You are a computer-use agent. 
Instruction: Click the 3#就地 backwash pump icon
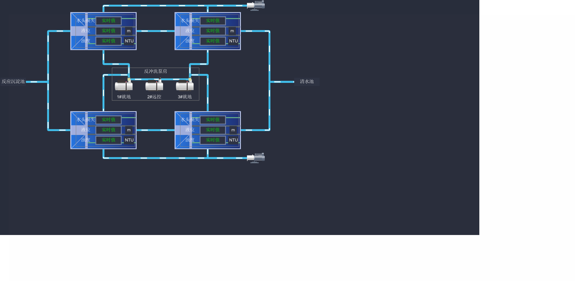(x=185, y=85)
